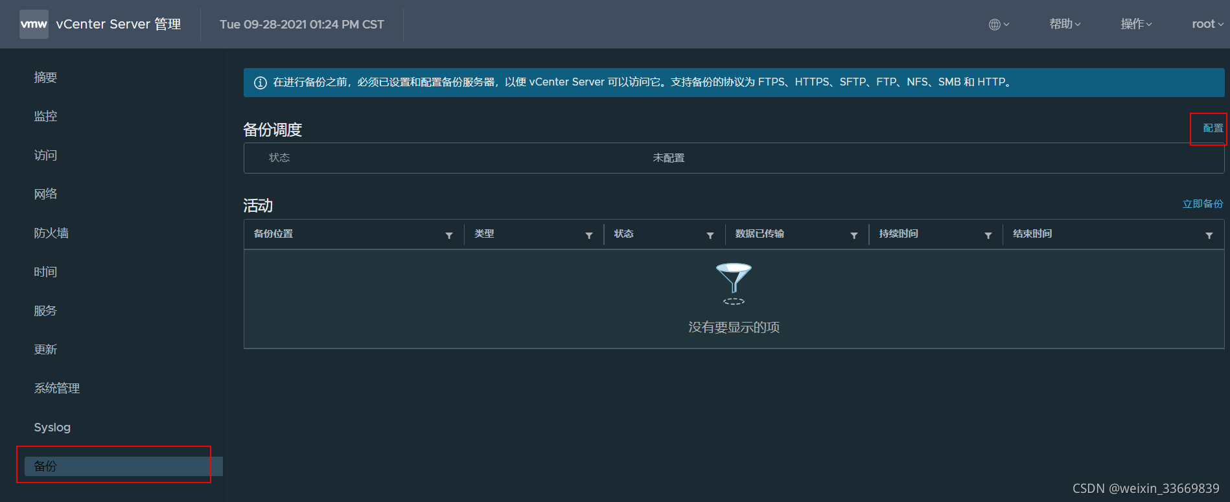Screen dimensions: 1230x502
Task: Open the 监控 page
Action: coord(45,116)
